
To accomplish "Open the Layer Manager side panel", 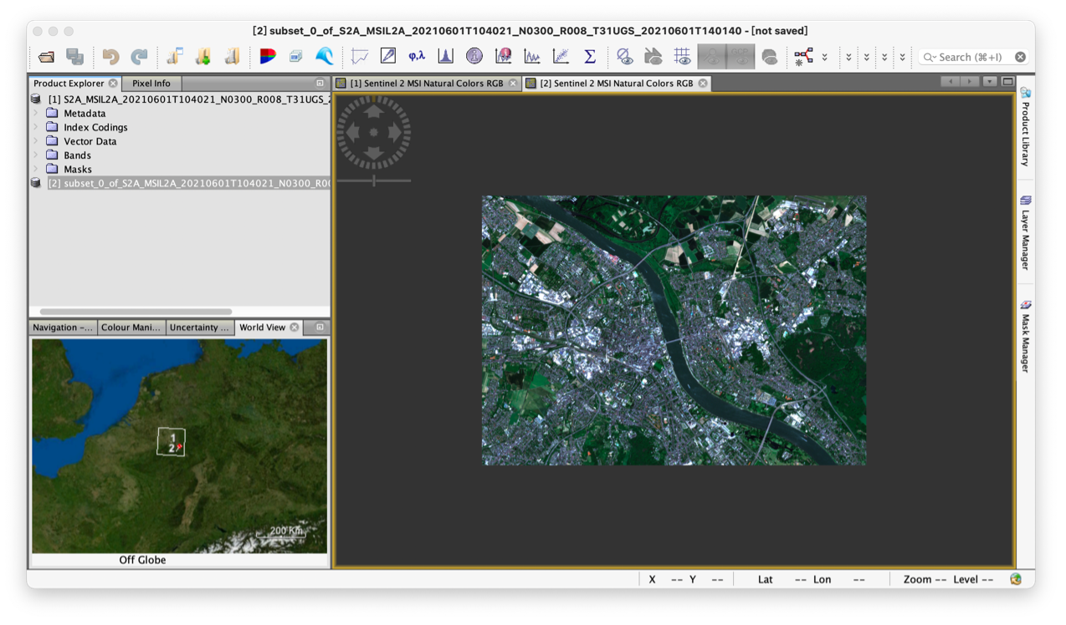I will click(1025, 233).
